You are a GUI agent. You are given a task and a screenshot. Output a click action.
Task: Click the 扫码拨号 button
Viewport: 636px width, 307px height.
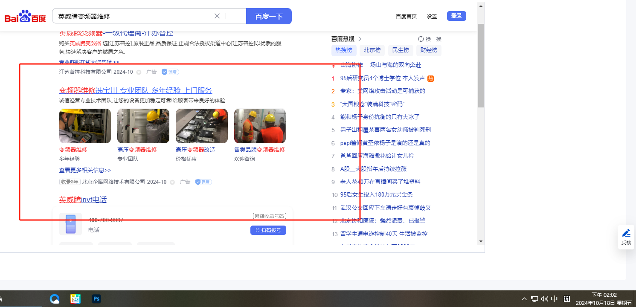[268, 230]
